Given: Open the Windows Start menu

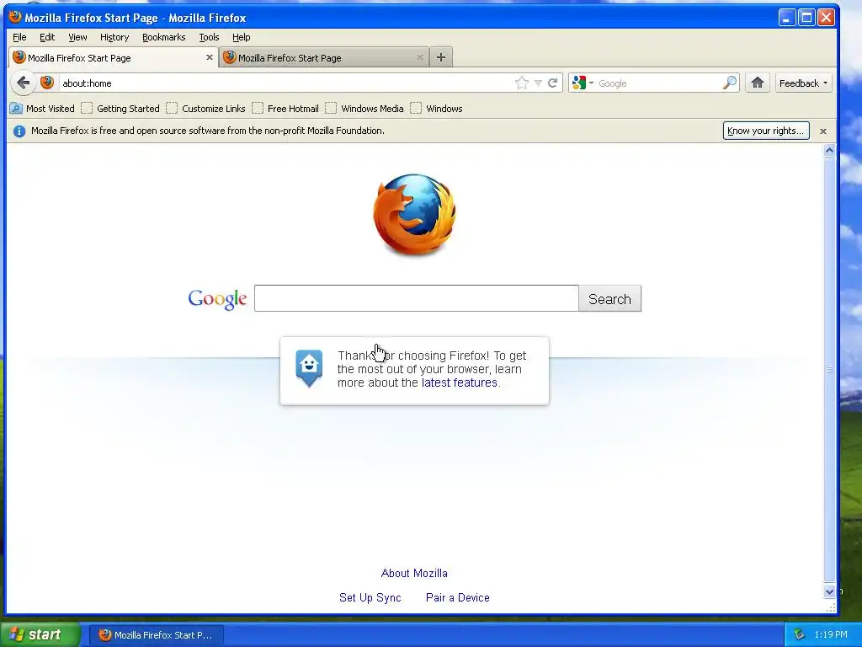Looking at the screenshot, I should pyautogui.click(x=40, y=634).
